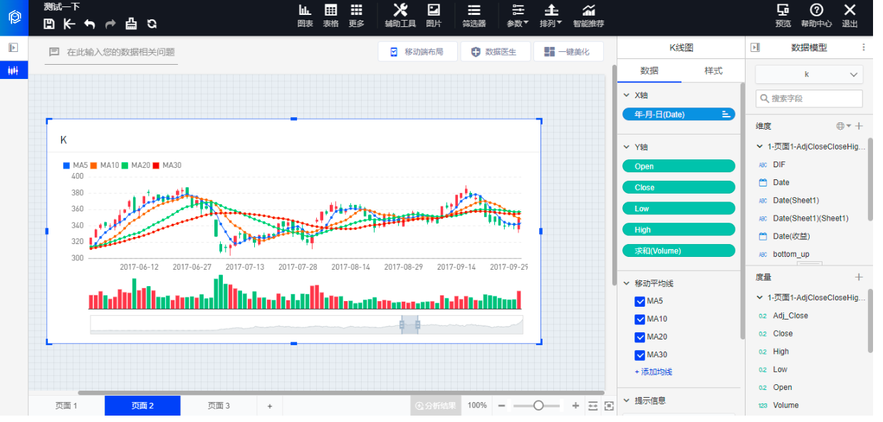883x422 pixels.
Task: Click the fit-to-width icon
Action: point(593,406)
